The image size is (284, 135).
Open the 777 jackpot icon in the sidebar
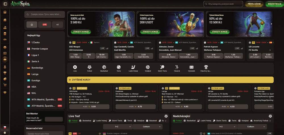(x=5, y=40)
